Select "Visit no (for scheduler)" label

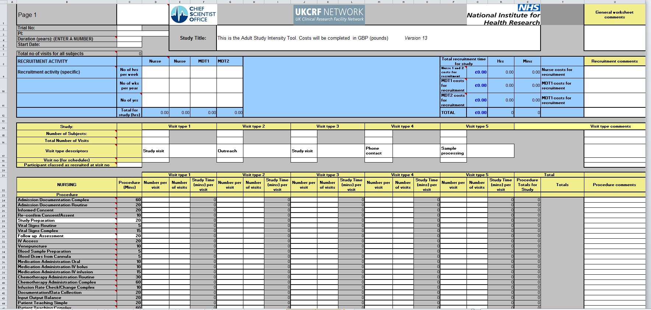(67, 160)
